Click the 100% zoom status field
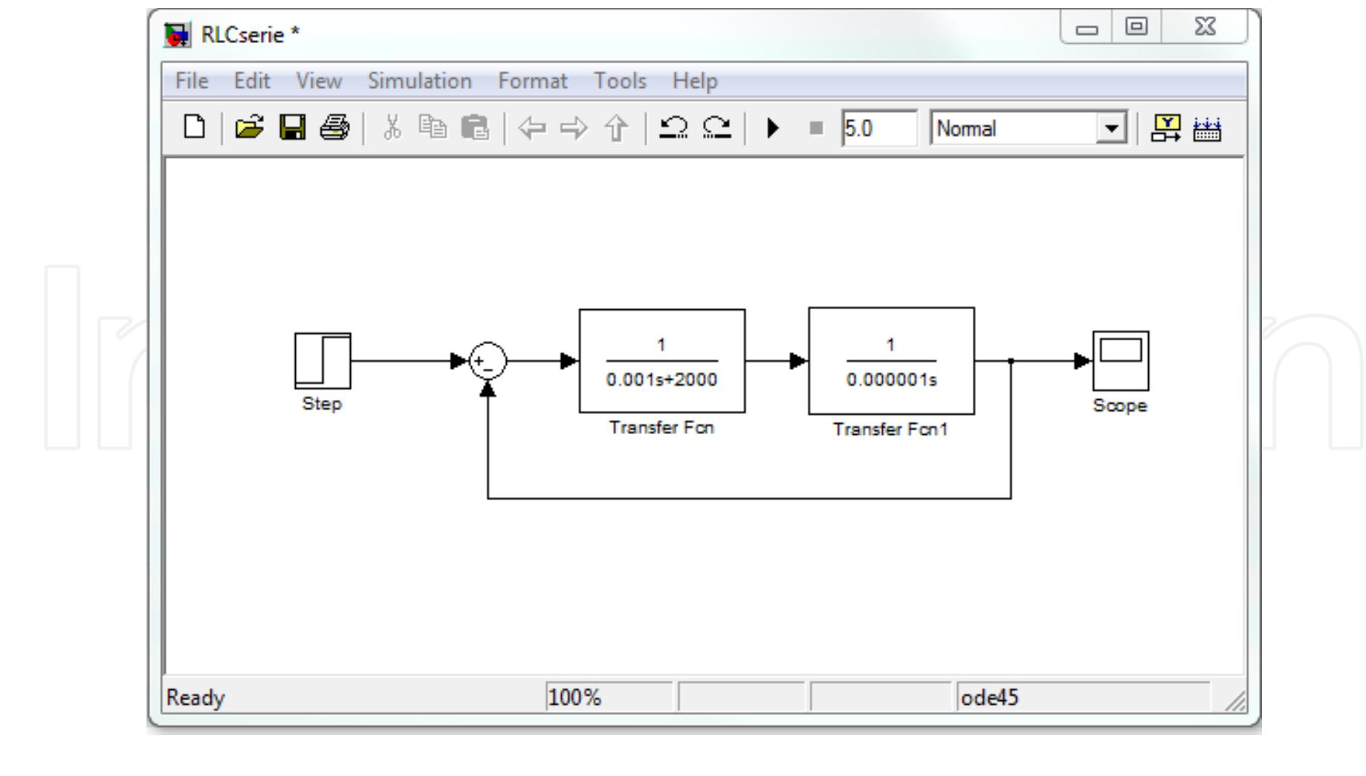 [x=609, y=697]
